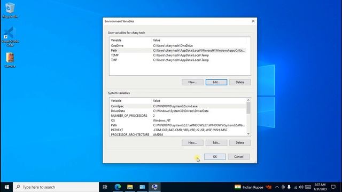Click the taskbar clock showing 2:37 AM
Screen dimensions: 342x192
click(320, 187)
